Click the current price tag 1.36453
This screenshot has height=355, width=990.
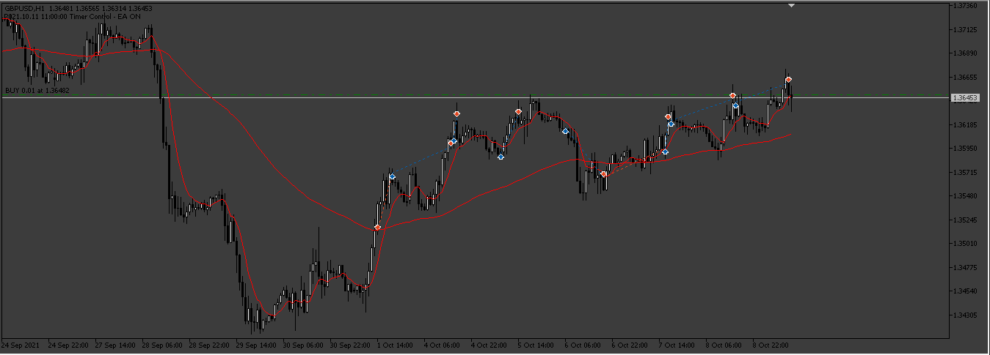(964, 97)
